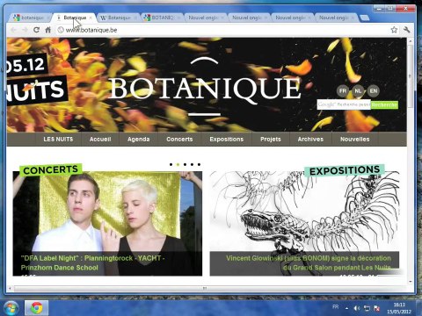Open the Projets menu item
The width and height of the screenshot is (422, 316).
(x=271, y=140)
